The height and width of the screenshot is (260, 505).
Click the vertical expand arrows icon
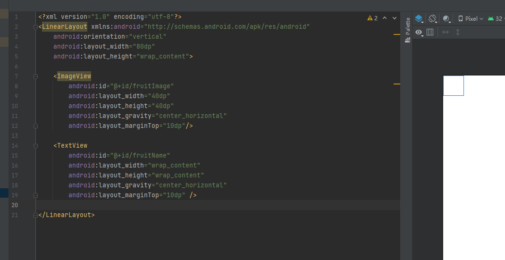click(458, 32)
